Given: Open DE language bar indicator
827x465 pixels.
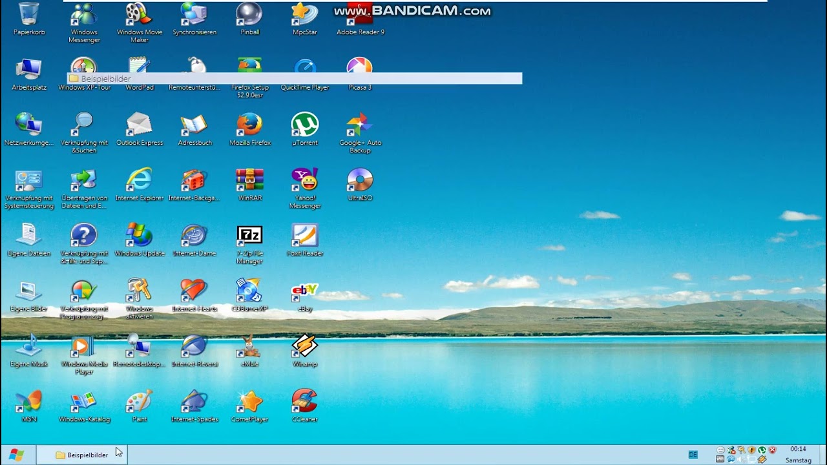Looking at the screenshot, I should (x=693, y=455).
